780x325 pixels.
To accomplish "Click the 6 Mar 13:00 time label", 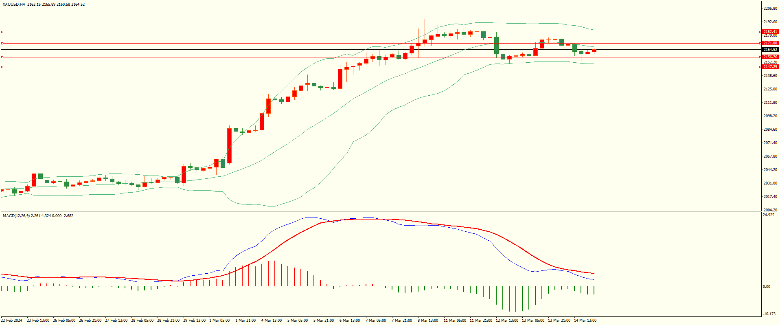I will click(350, 321).
